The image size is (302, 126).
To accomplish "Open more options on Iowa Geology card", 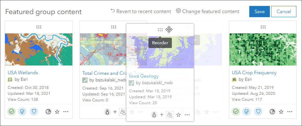I will click(187, 115).
